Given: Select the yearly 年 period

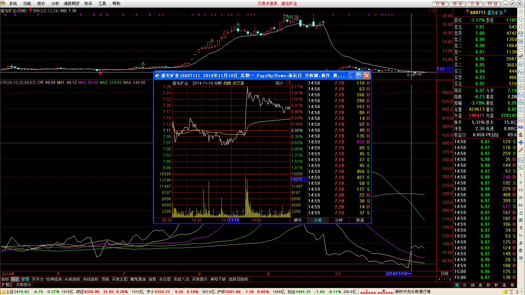Looking at the screenshot, I should [520, 258].
